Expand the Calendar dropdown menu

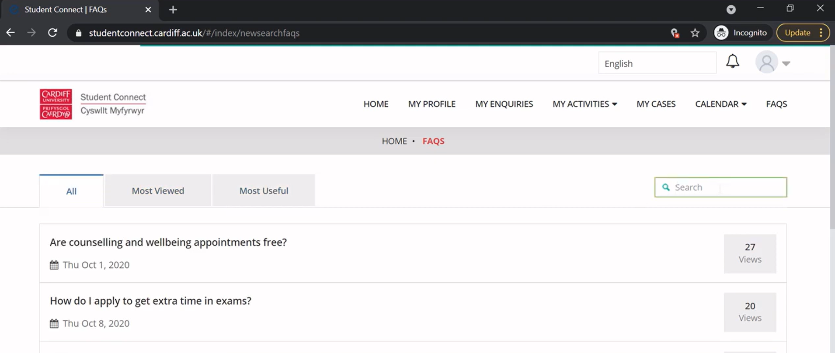720,104
